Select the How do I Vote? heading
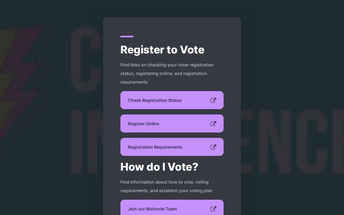Image resolution: width=344 pixels, height=215 pixels. pos(159,167)
